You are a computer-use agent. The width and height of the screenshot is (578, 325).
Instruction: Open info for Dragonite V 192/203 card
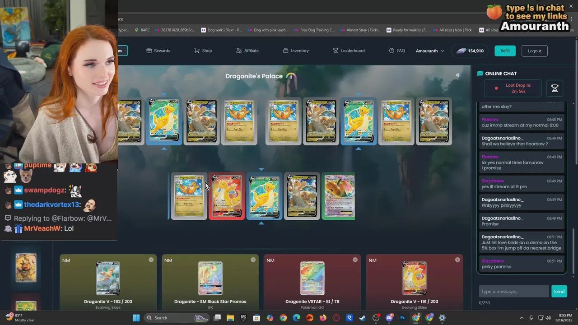[x=151, y=260]
